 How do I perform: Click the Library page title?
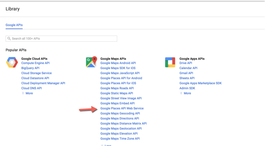click(13, 9)
